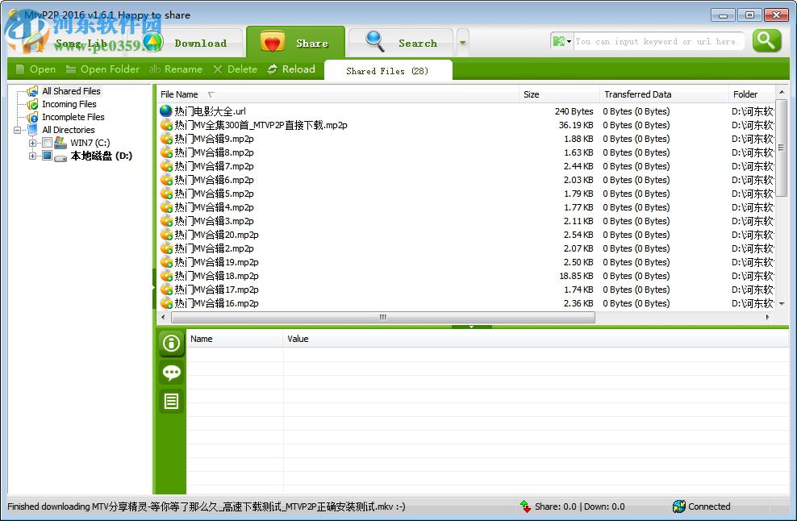
Task: Select the Shared Files (28) tab
Action: point(388,71)
